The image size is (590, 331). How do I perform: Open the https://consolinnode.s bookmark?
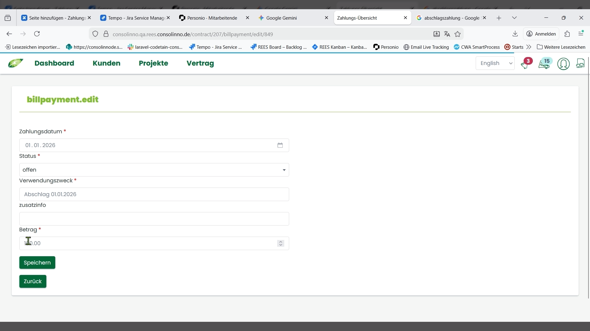pyautogui.click(x=94, y=47)
